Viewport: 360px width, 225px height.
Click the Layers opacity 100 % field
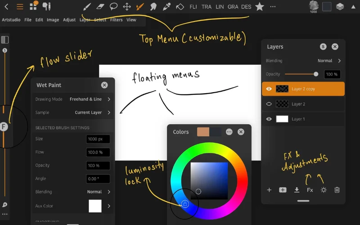(332, 74)
